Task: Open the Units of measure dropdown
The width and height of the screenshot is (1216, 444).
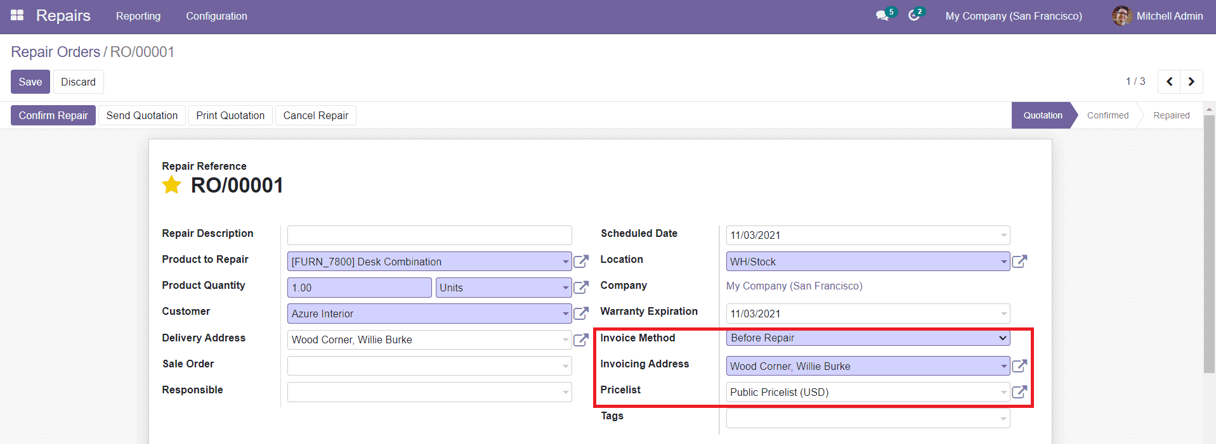Action: (x=566, y=288)
